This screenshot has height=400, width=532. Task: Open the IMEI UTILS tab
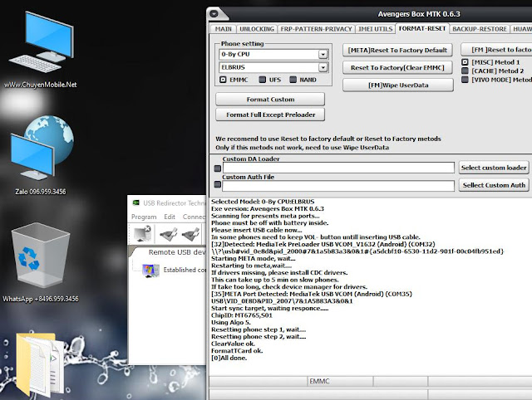(375, 29)
